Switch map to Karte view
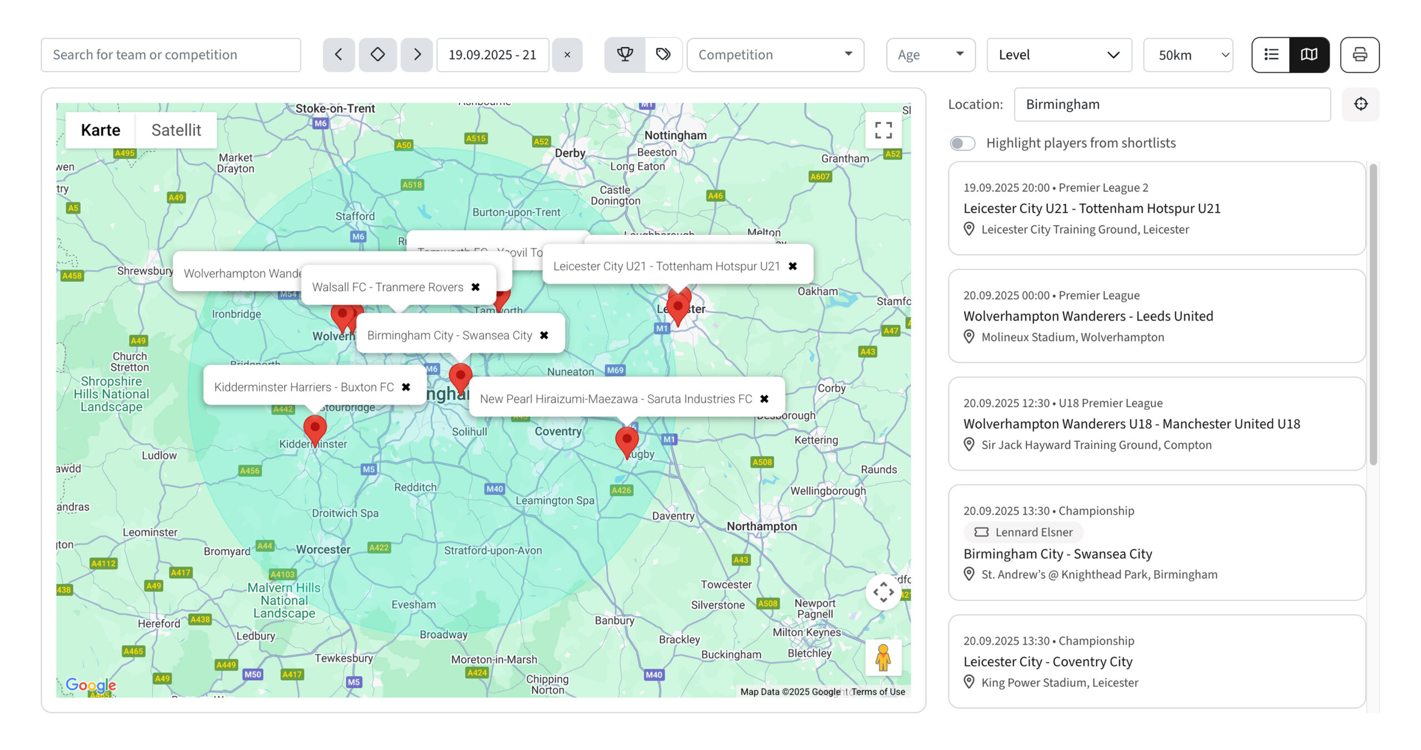This screenshot has width=1421, height=750. coord(100,130)
